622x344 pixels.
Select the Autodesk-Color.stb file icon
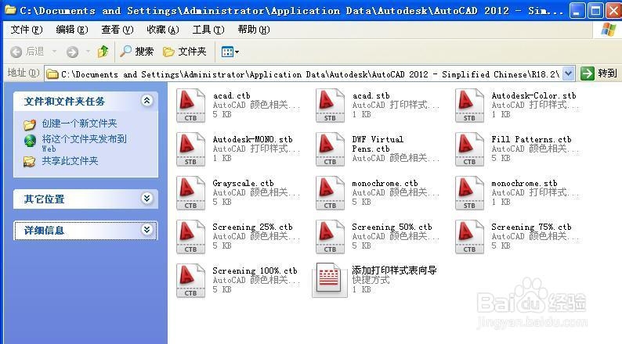[469, 106]
